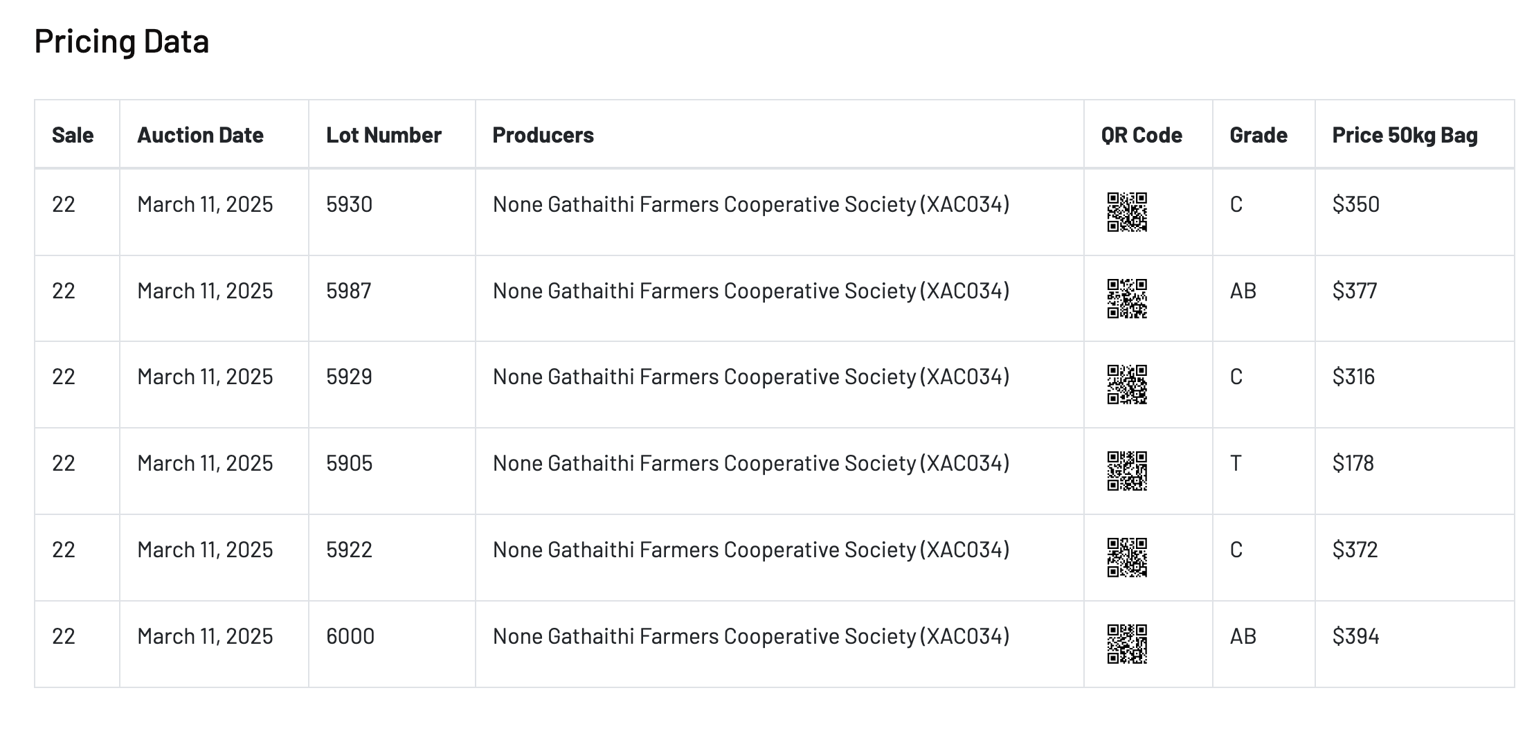Click the Auction Date column header
The height and width of the screenshot is (731, 1534).
tap(200, 135)
